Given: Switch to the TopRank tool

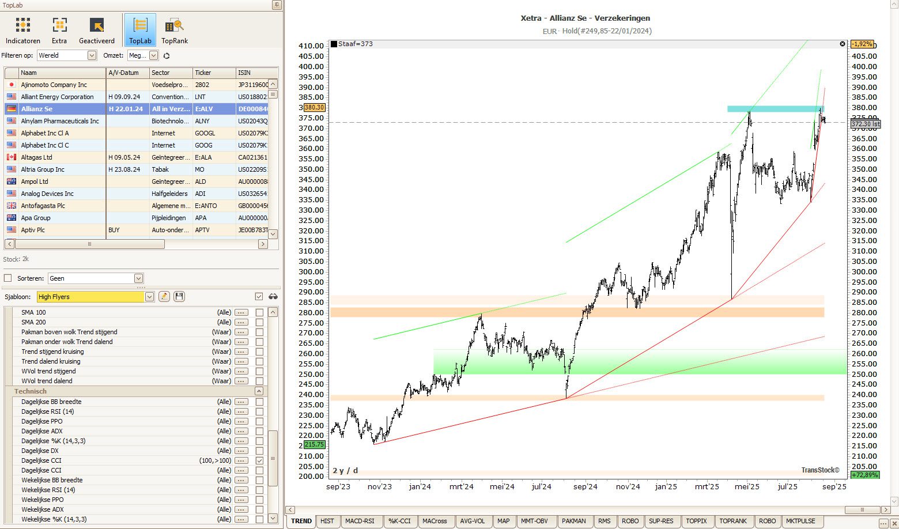Looking at the screenshot, I should coord(175,31).
